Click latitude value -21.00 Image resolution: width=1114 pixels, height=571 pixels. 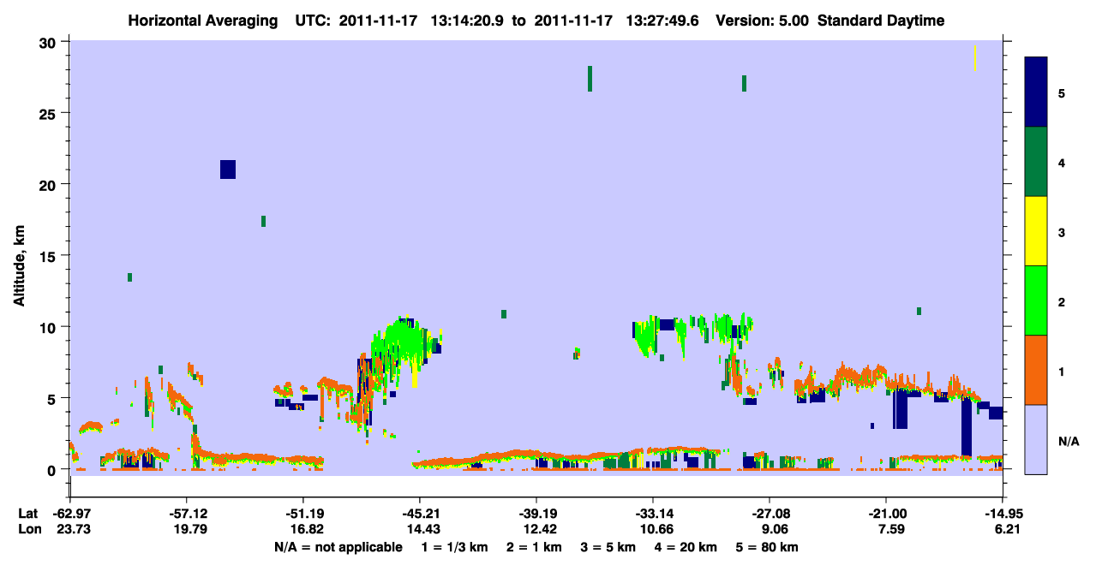tap(886, 514)
